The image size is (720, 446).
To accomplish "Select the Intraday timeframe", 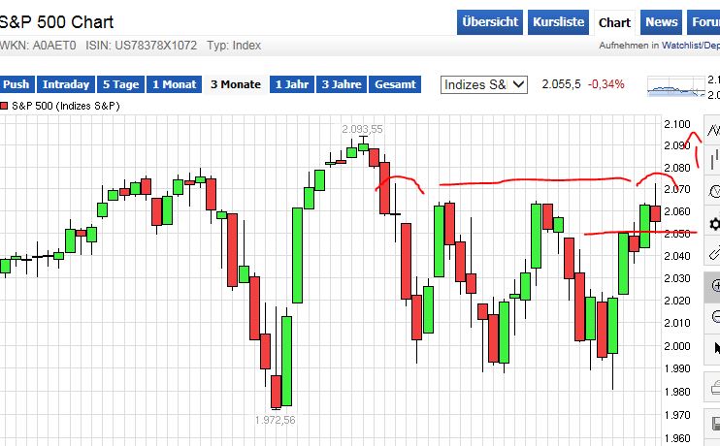I will tap(66, 84).
